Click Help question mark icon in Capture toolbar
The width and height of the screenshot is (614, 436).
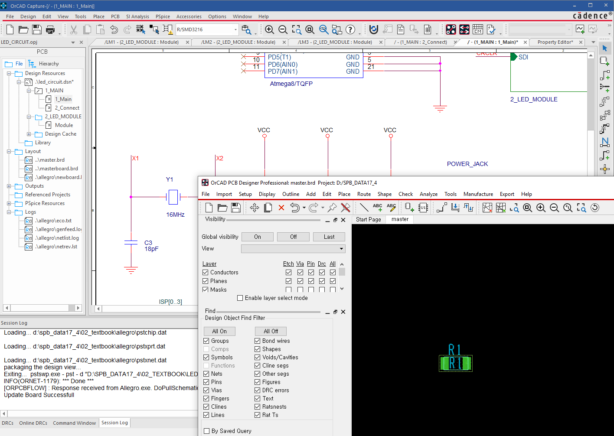click(350, 29)
